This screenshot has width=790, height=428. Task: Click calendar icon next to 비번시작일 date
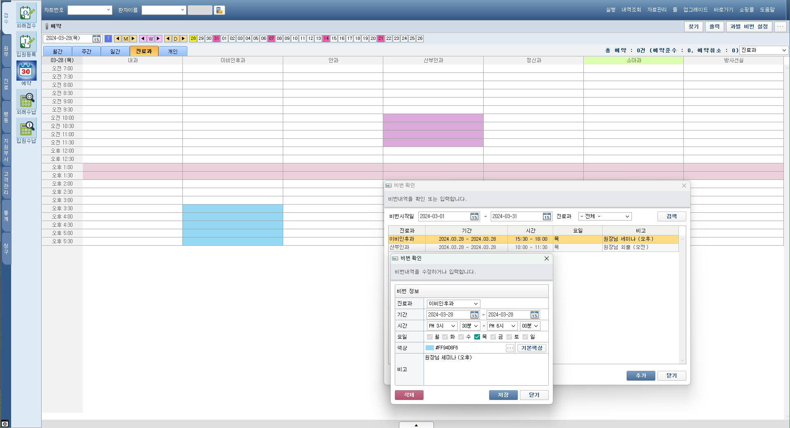474,216
